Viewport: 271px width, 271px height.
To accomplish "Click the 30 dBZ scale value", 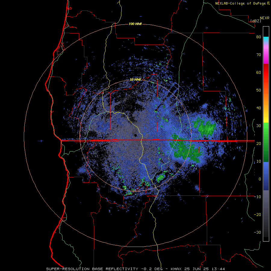I will click(x=259, y=126).
